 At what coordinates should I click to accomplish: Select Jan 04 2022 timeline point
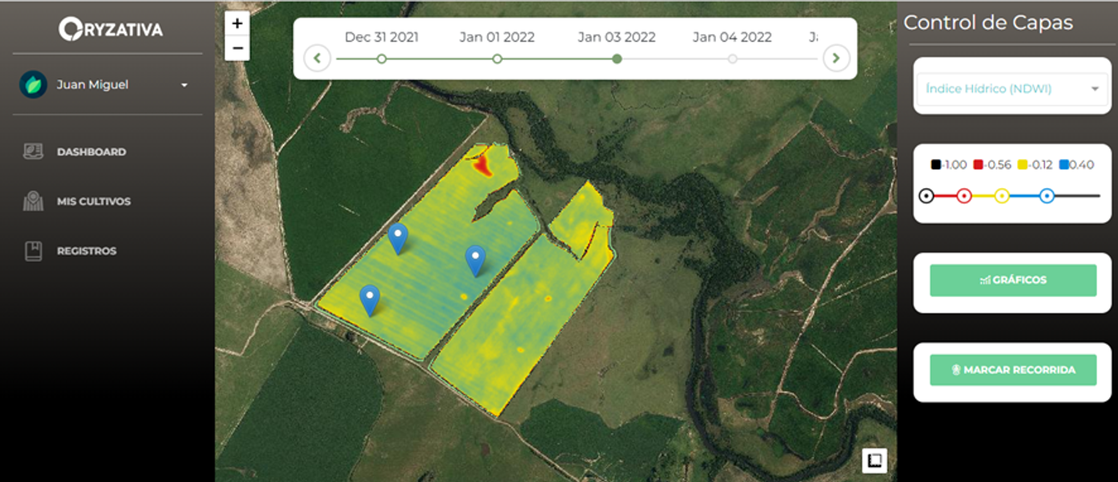732,59
